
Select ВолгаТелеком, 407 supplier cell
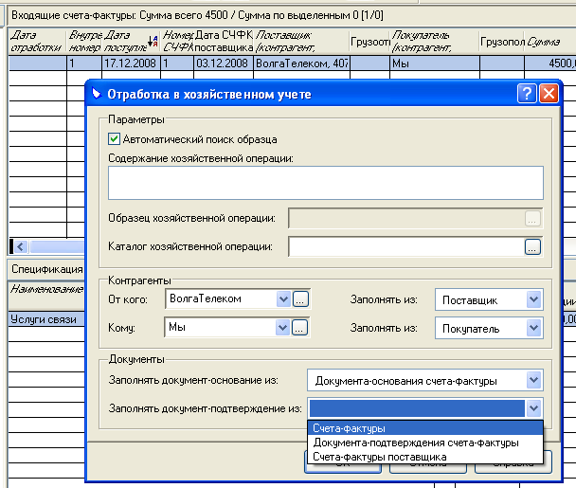click(301, 63)
